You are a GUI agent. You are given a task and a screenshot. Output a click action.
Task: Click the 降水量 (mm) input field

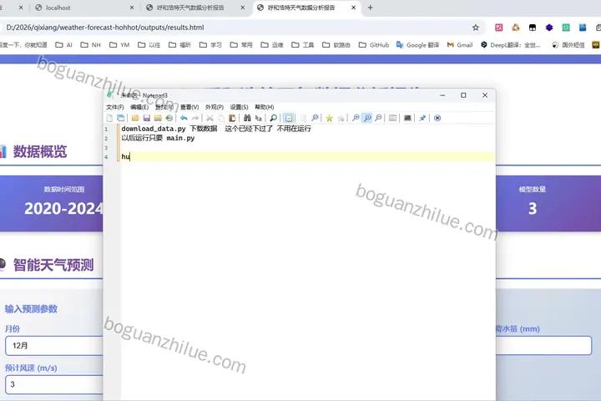click(543, 345)
